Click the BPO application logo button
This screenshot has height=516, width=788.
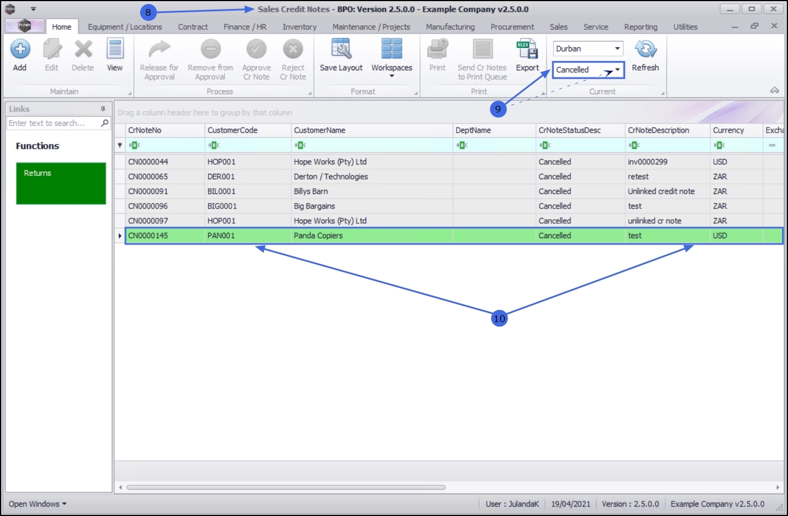24,26
